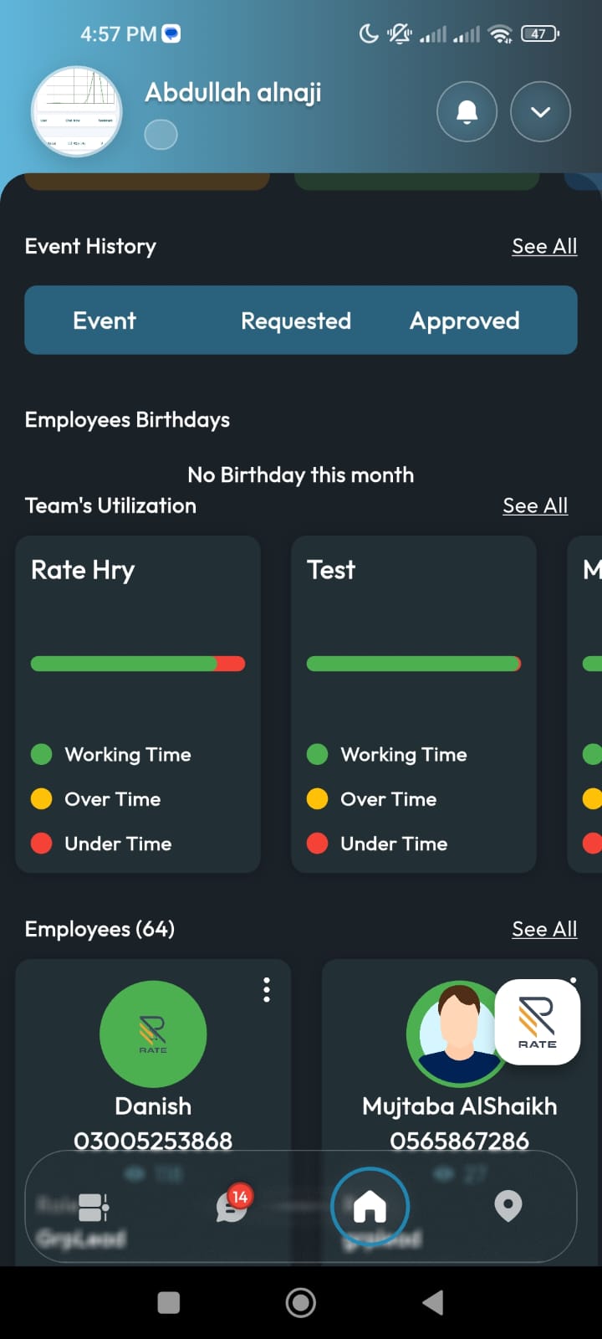Tap Abdullah alnaji profile picture
Screen dimensions: 602x1339
click(x=77, y=112)
